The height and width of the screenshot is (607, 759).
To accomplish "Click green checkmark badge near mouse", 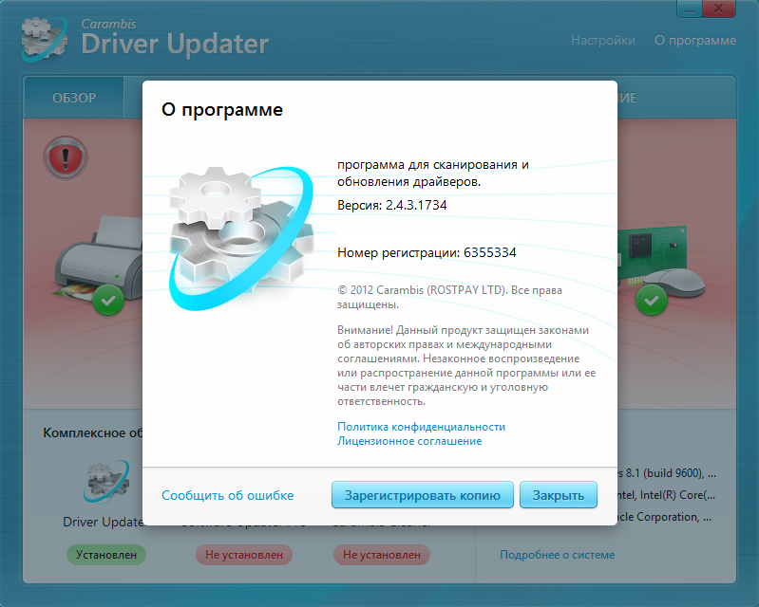I will [x=652, y=300].
